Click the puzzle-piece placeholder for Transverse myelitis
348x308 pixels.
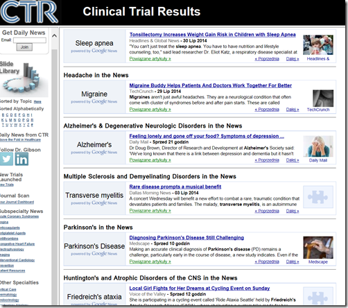318,197
